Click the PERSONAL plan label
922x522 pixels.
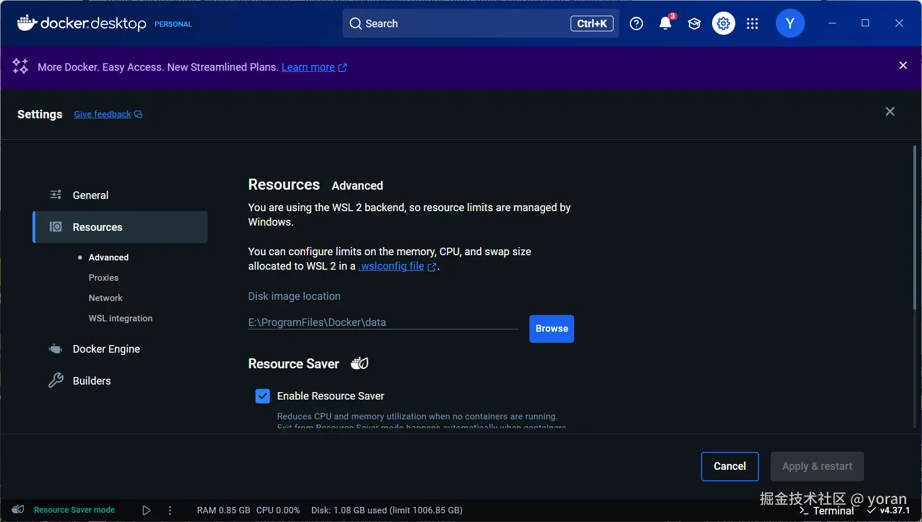(173, 24)
